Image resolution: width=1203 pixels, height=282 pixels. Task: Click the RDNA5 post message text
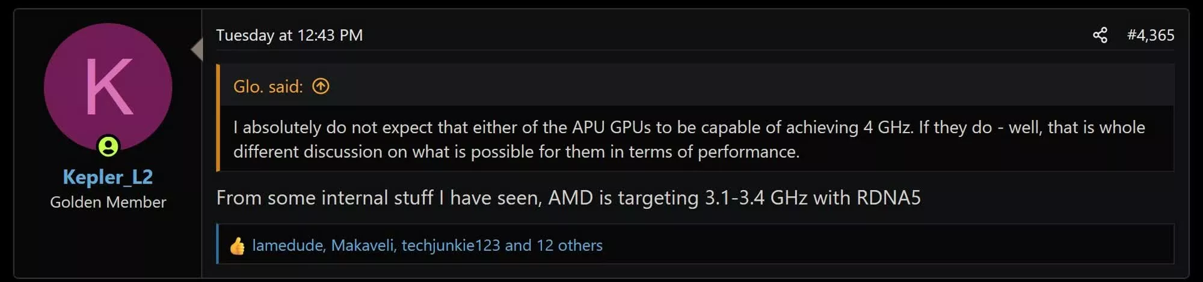click(568, 198)
